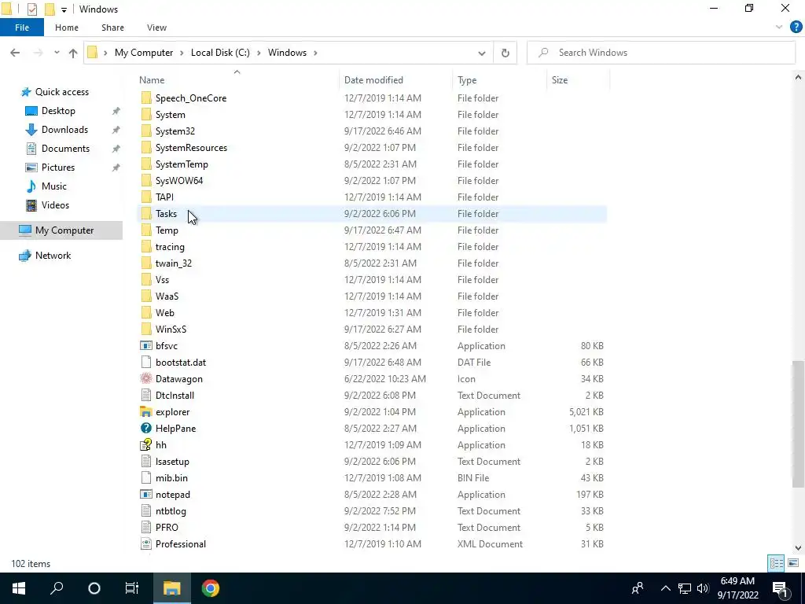Open the notification center icon
Image resolution: width=805 pixels, height=604 pixels.
pyautogui.click(x=779, y=588)
